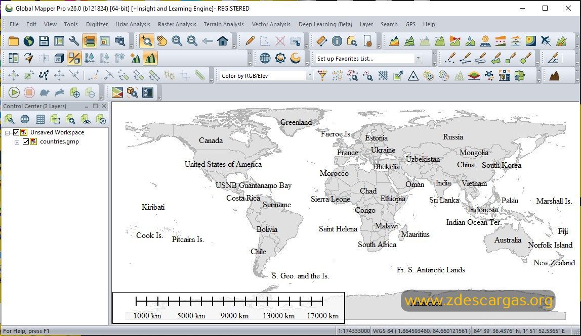Open the GPS menu
The width and height of the screenshot is (581, 336).
[410, 24]
